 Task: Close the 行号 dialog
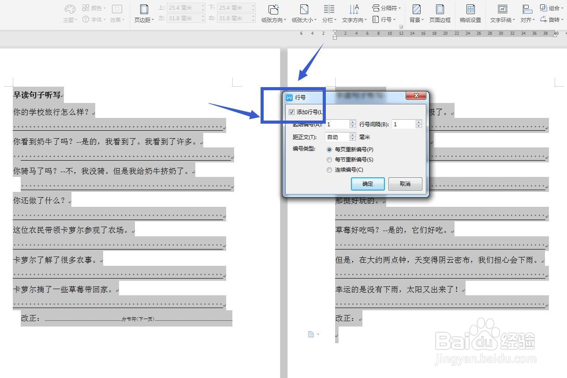point(416,95)
